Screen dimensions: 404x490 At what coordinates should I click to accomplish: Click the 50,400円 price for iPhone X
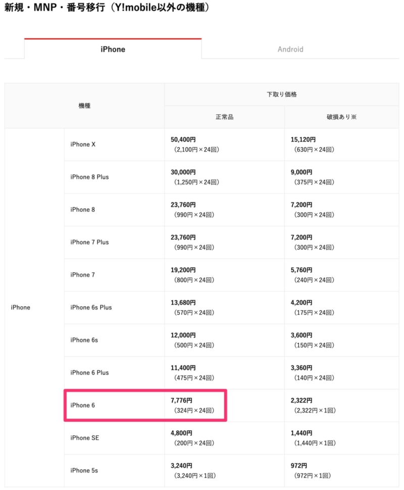tap(183, 139)
